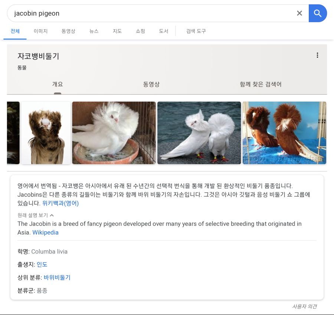Click the blue search magnifier button
This screenshot has width=334, height=315.
[x=318, y=13]
